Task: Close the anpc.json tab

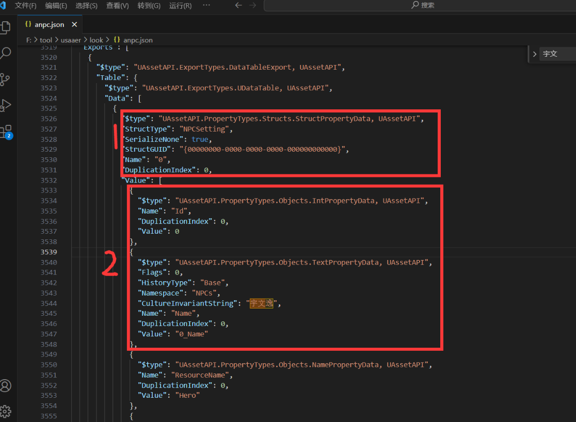Action: click(74, 24)
